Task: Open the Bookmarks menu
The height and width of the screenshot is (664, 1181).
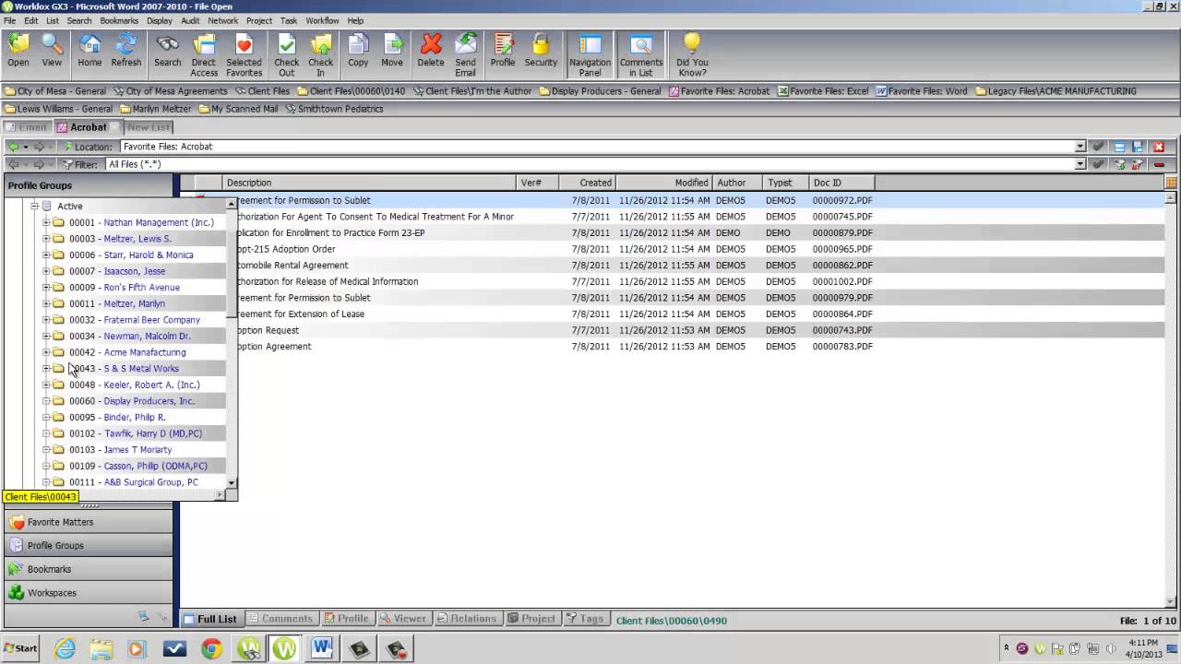Action: pyautogui.click(x=118, y=20)
